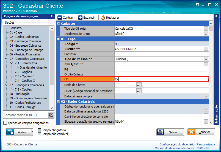Select 01 - Capa in the sections tree
This screenshot has height=152, width=221.
coord(16,32)
